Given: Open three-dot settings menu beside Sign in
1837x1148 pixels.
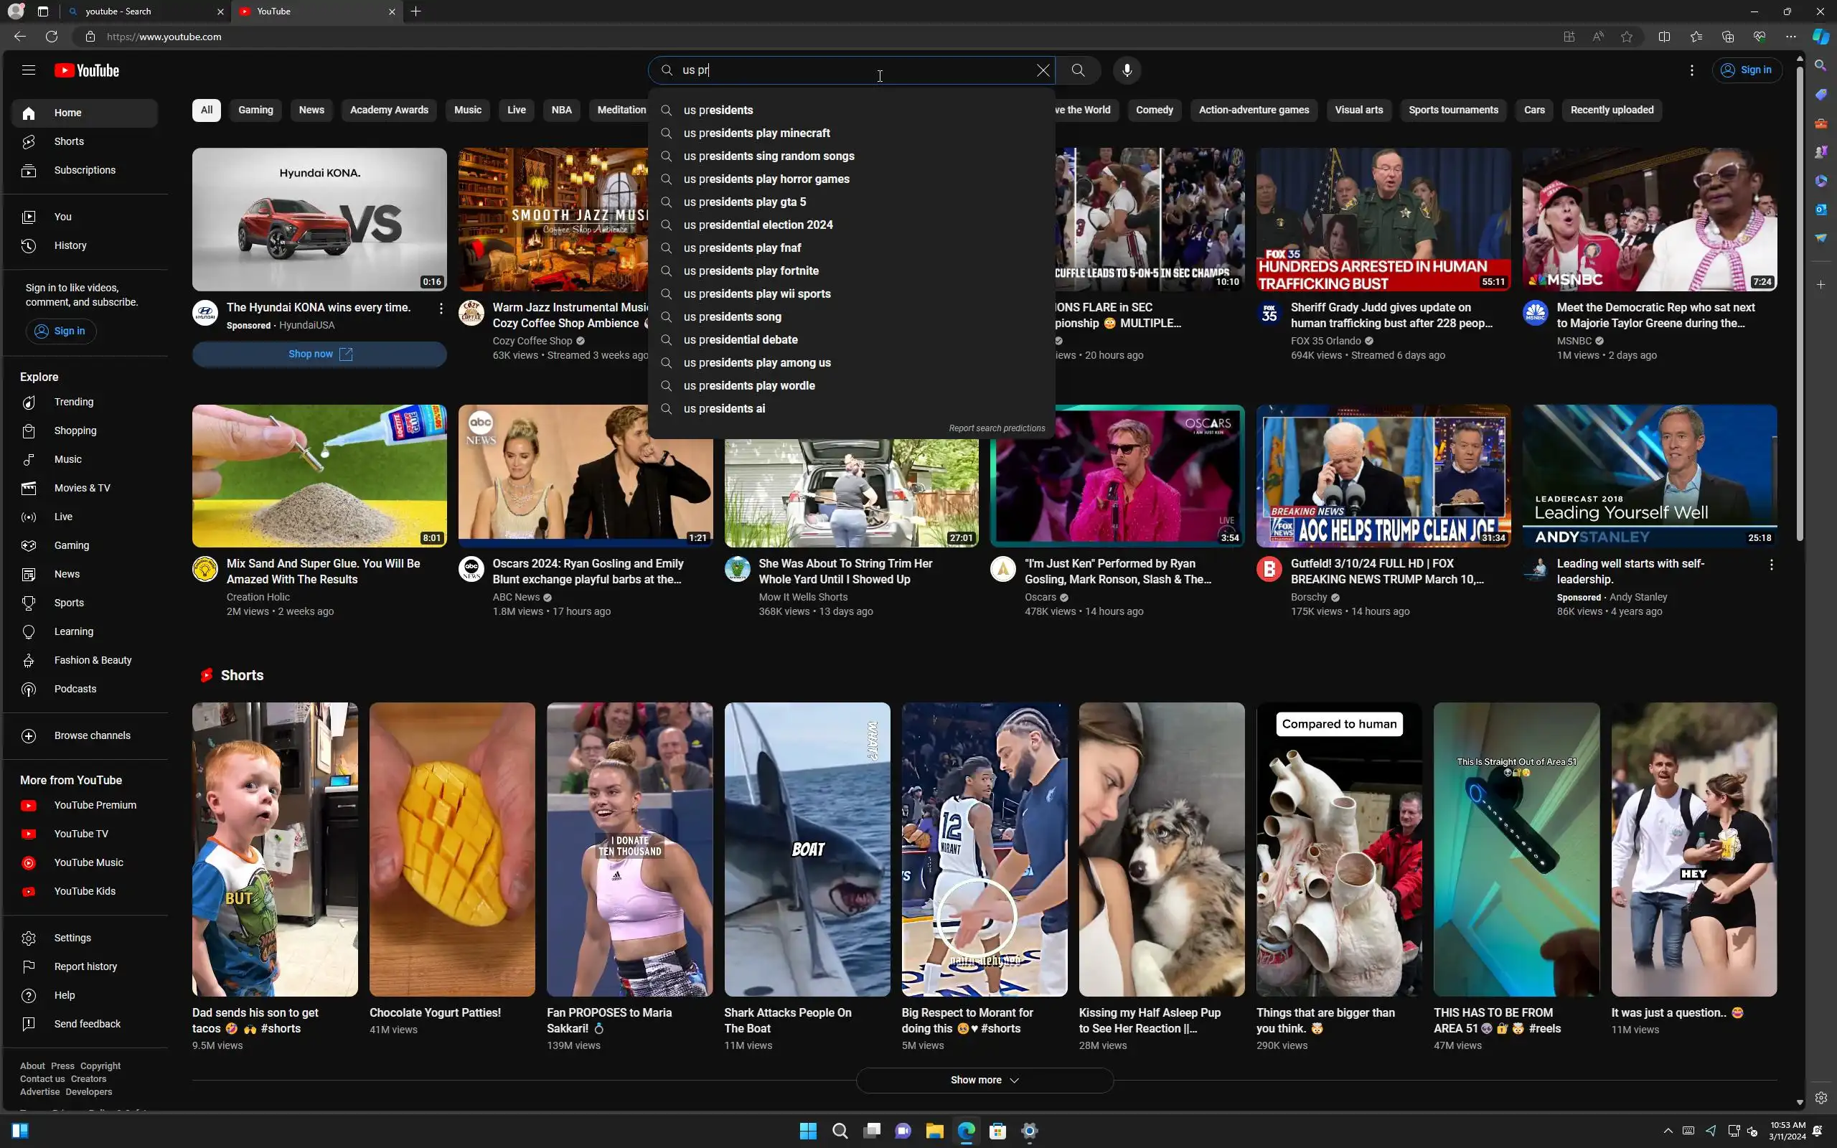Looking at the screenshot, I should [1691, 70].
